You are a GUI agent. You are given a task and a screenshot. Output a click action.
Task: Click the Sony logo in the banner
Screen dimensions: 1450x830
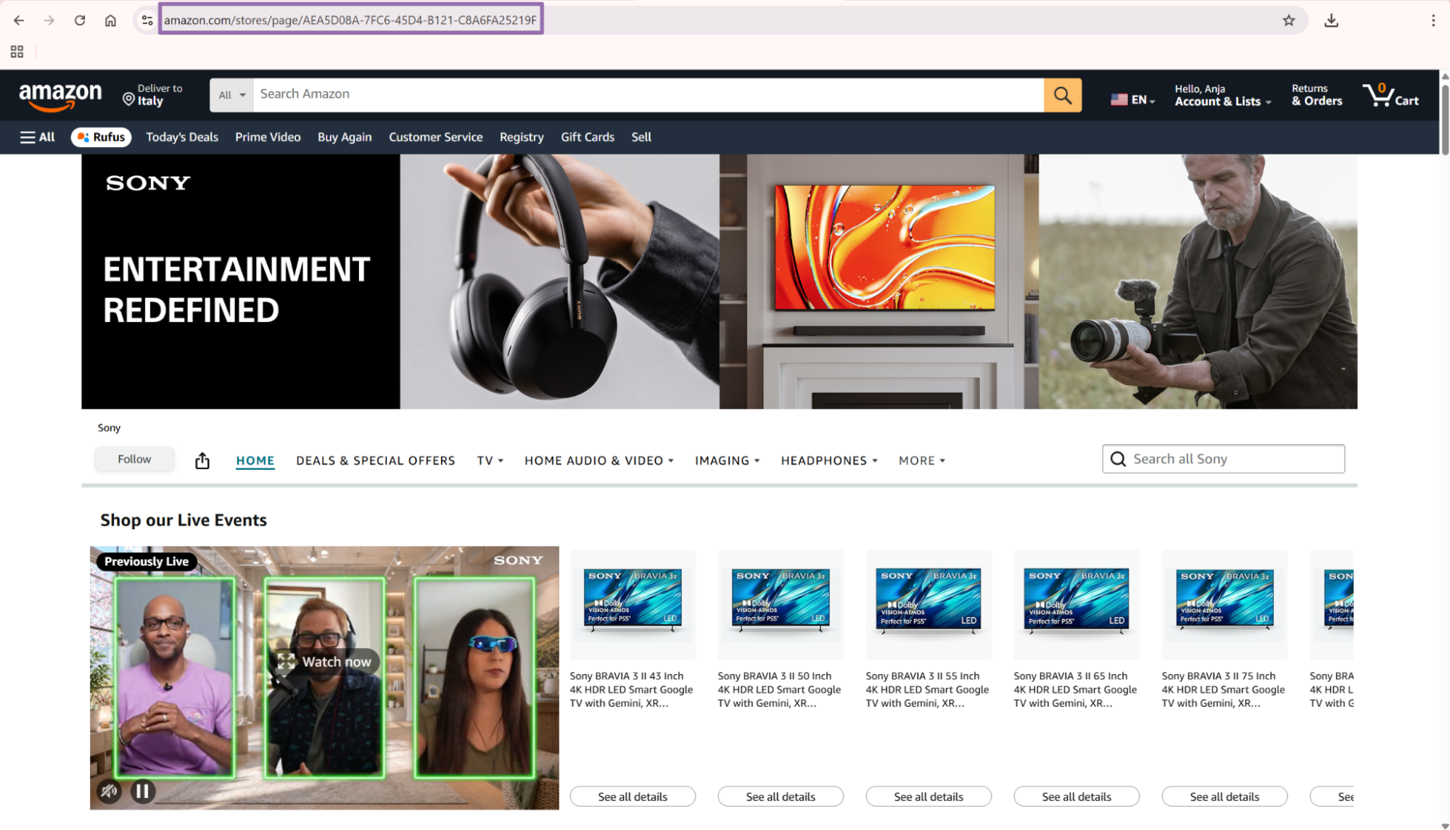[148, 183]
